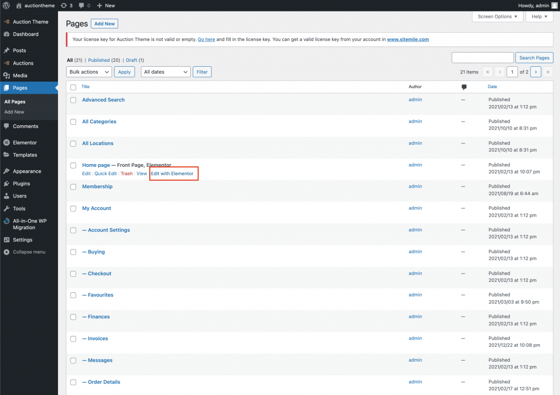
Task: Check the All Locations row checkbox
Action: 73,143
